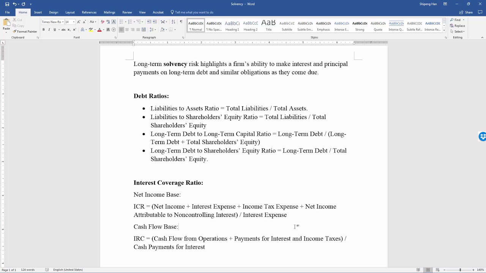Apply yellow text highlight color

92,30
